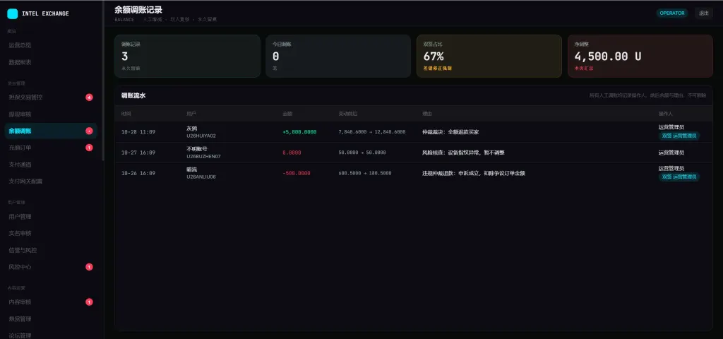Select the active 余额调账 menu item

51,131
